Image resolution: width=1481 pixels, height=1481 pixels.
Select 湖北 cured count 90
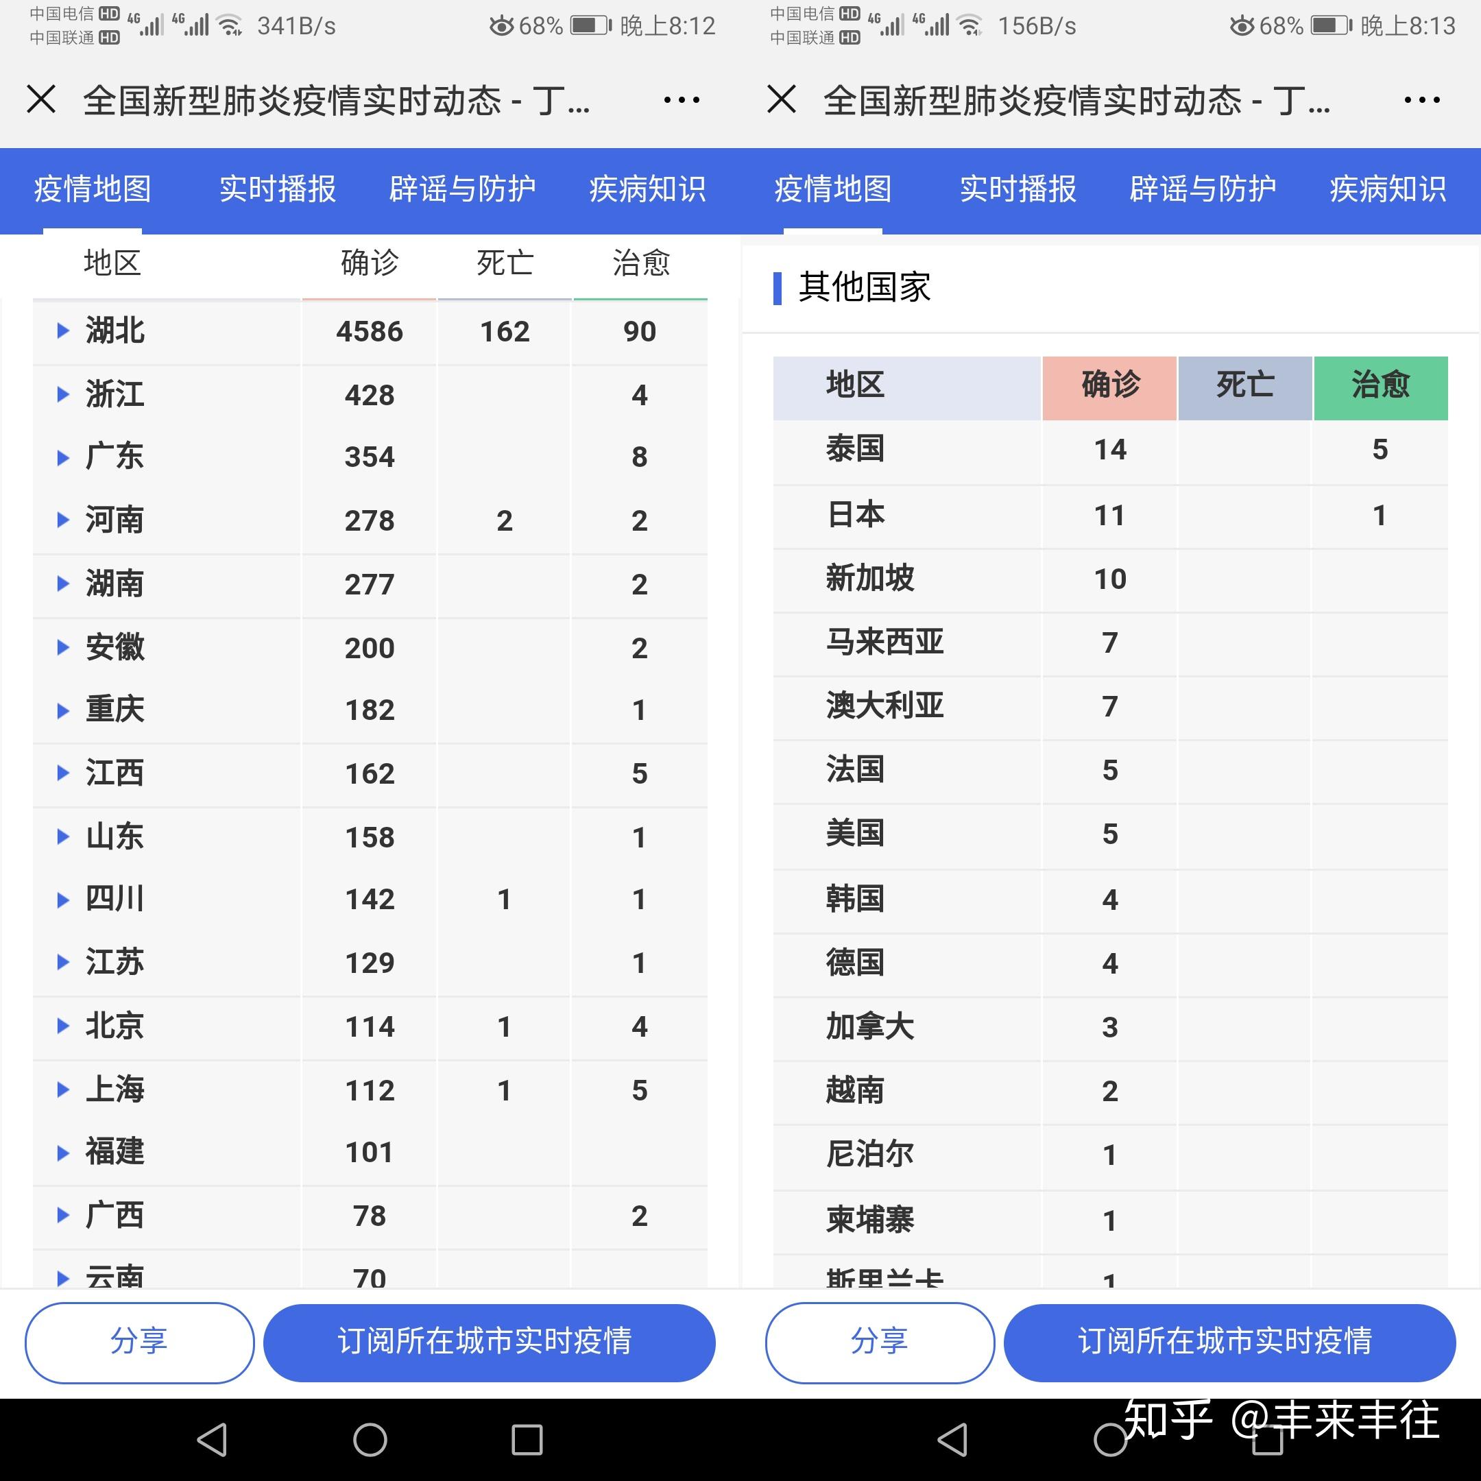pyautogui.click(x=639, y=331)
